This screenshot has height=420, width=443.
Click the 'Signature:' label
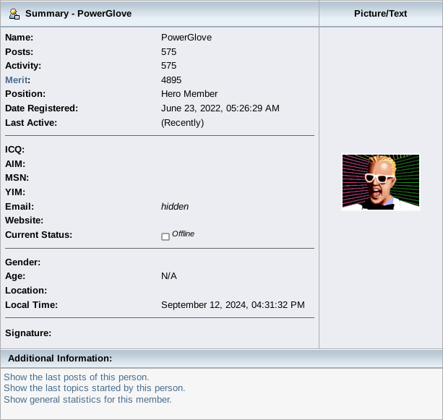[28, 333]
